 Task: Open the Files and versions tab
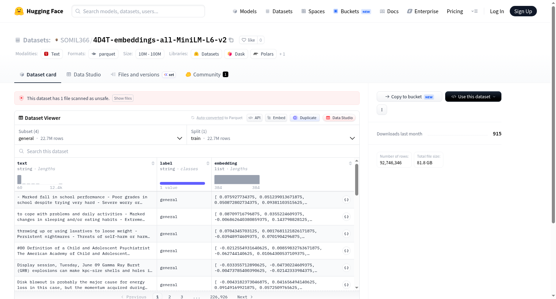point(143,74)
